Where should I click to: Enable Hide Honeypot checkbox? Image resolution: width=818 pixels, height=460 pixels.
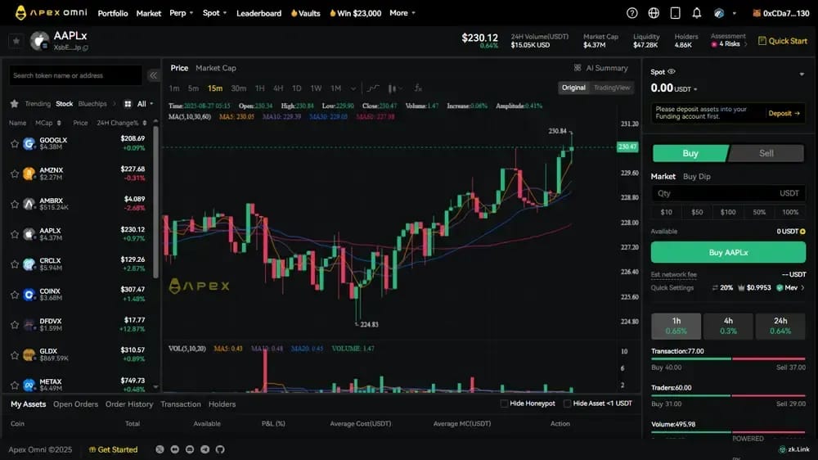(x=504, y=403)
